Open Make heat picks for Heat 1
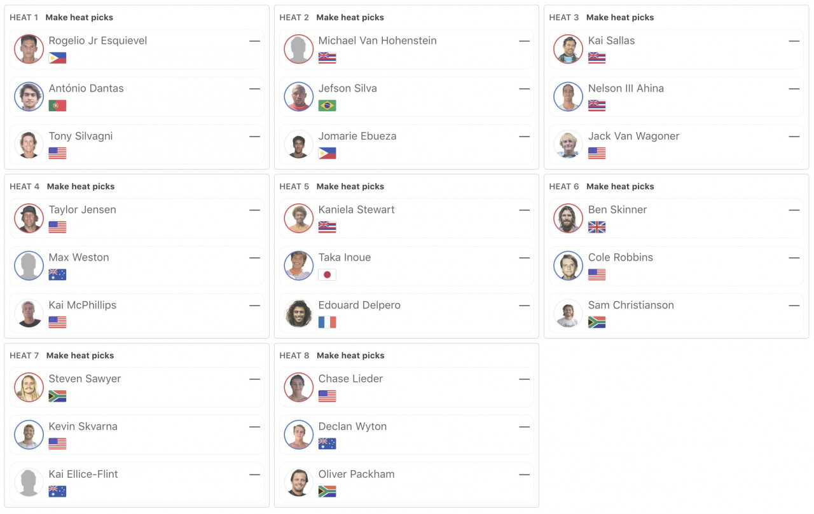The image size is (814, 514). (x=79, y=17)
